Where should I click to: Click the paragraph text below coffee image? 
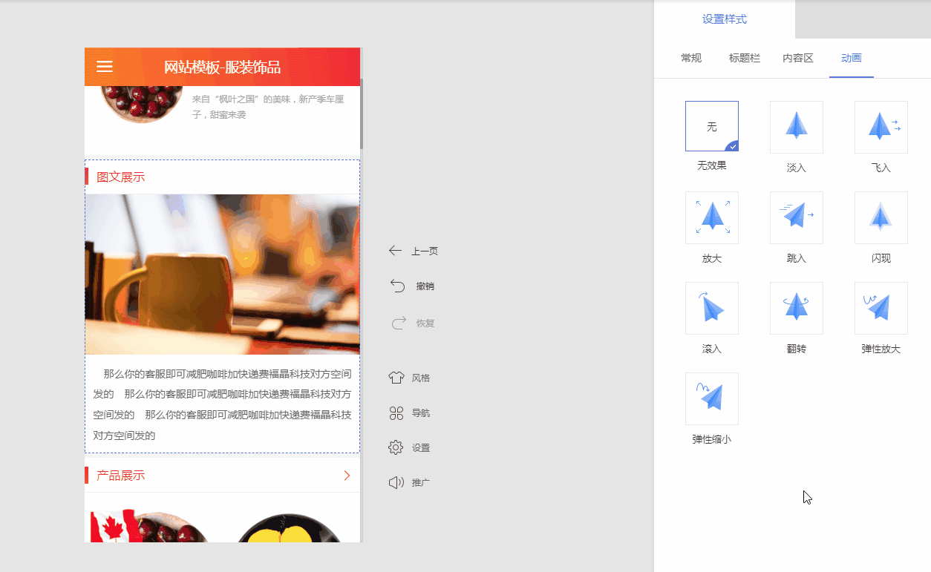[222, 404]
